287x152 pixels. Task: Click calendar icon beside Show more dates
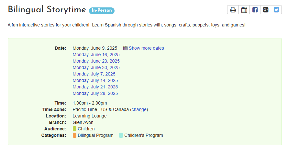125,48
